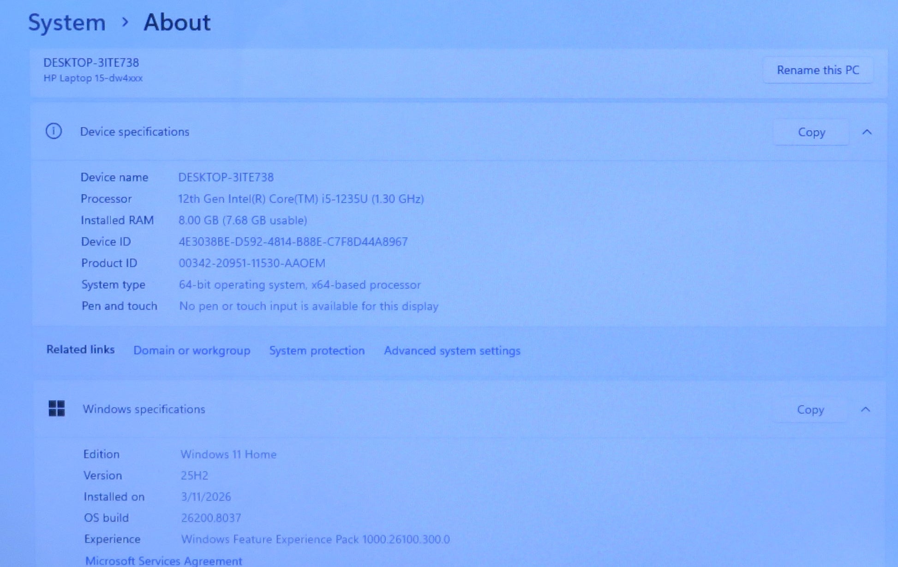Click the Device specifications header title
Screen dimensions: 898x567
point(134,132)
